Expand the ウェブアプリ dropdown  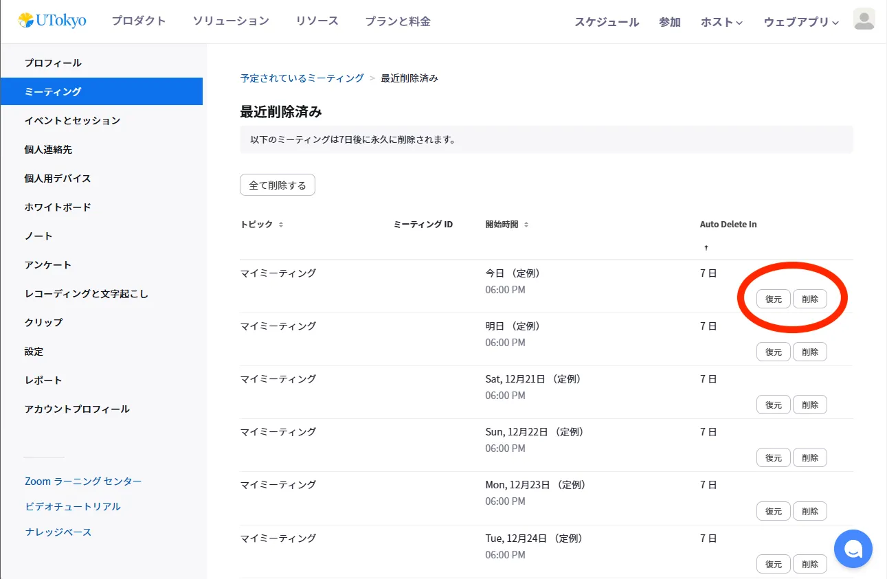coord(801,22)
